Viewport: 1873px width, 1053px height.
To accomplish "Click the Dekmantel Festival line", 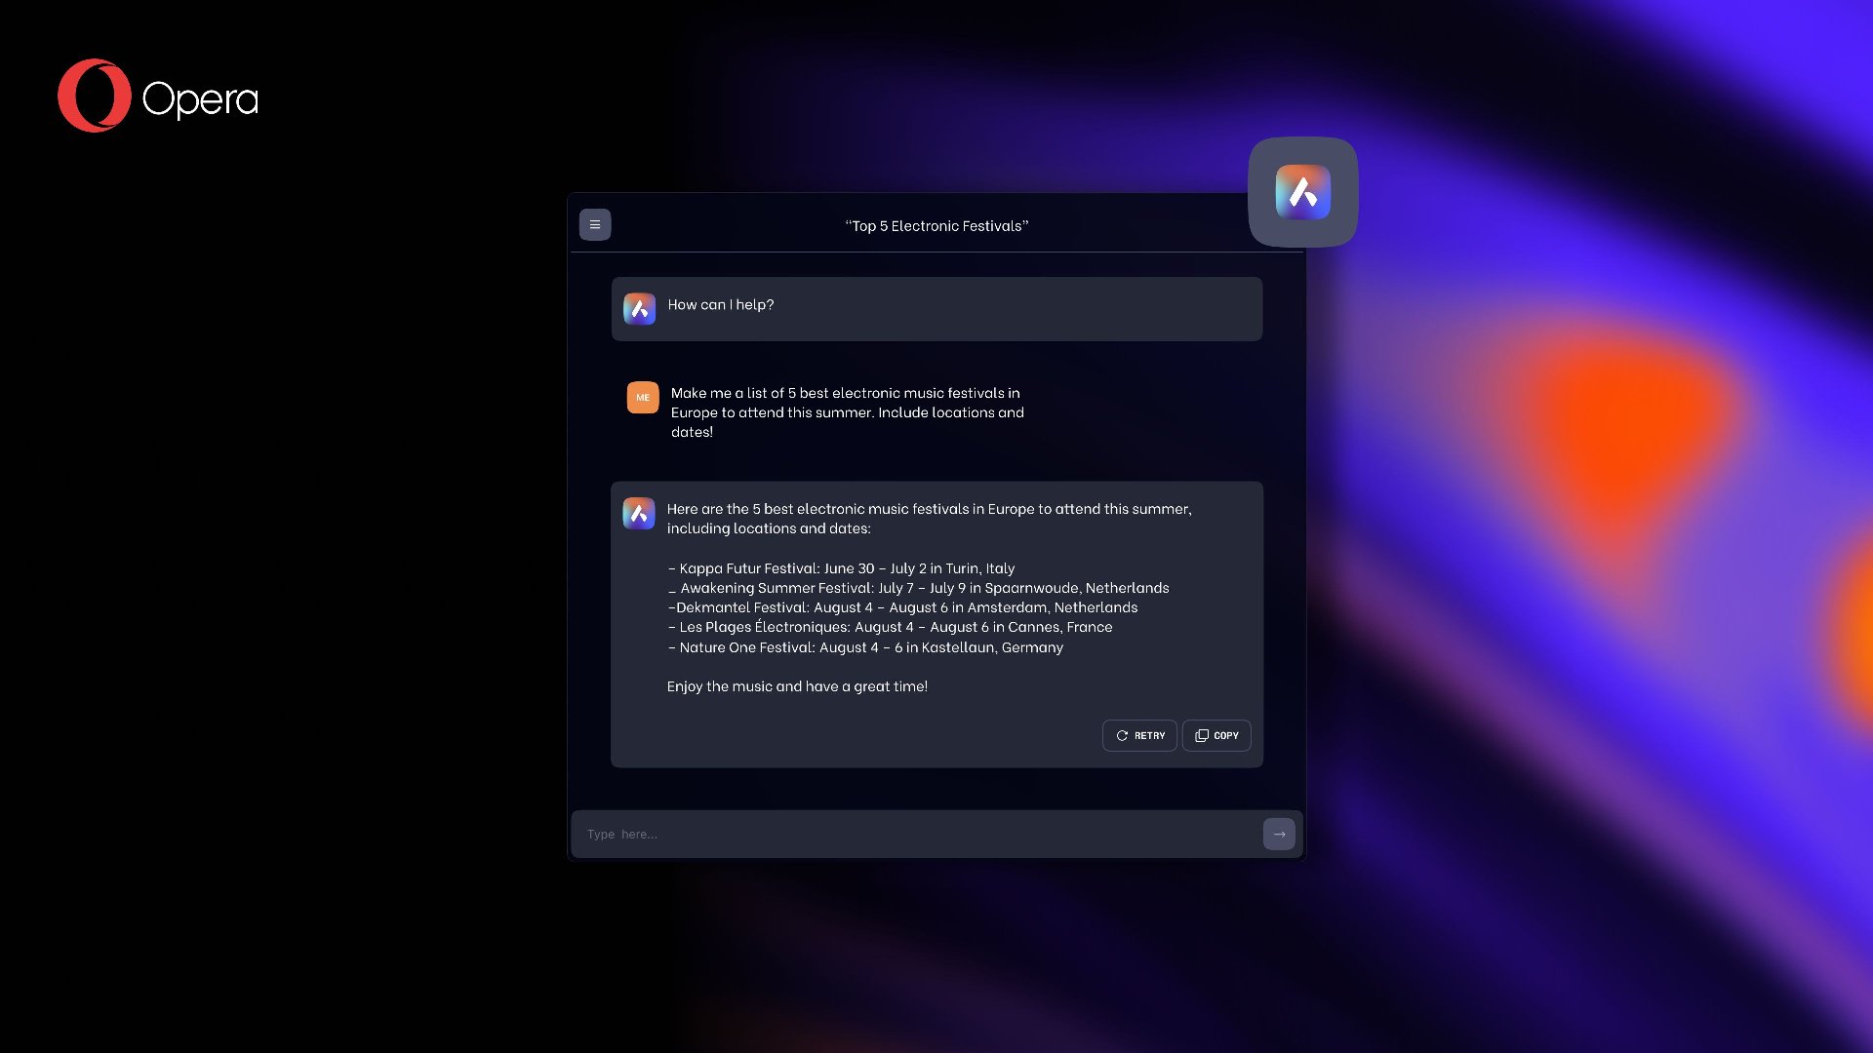I will point(902,607).
